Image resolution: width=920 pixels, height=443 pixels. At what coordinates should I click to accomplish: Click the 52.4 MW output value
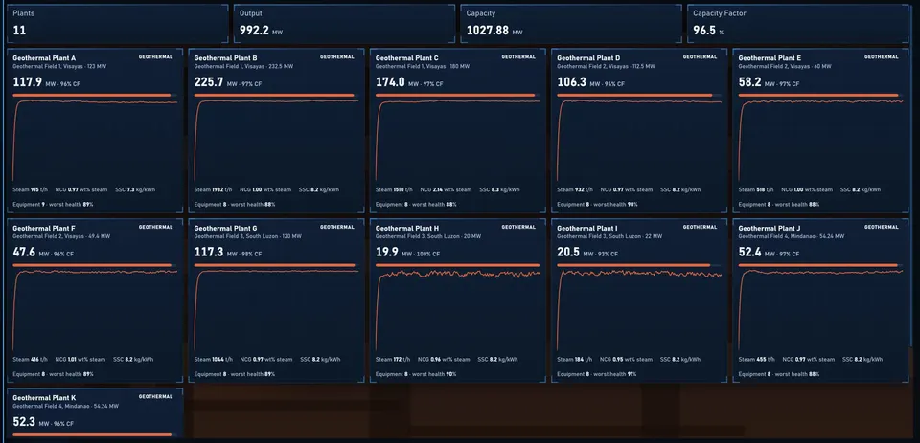coord(749,253)
